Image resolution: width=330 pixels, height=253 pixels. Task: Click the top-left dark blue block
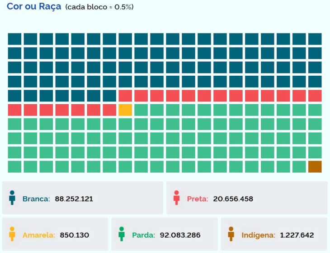click(14, 39)
